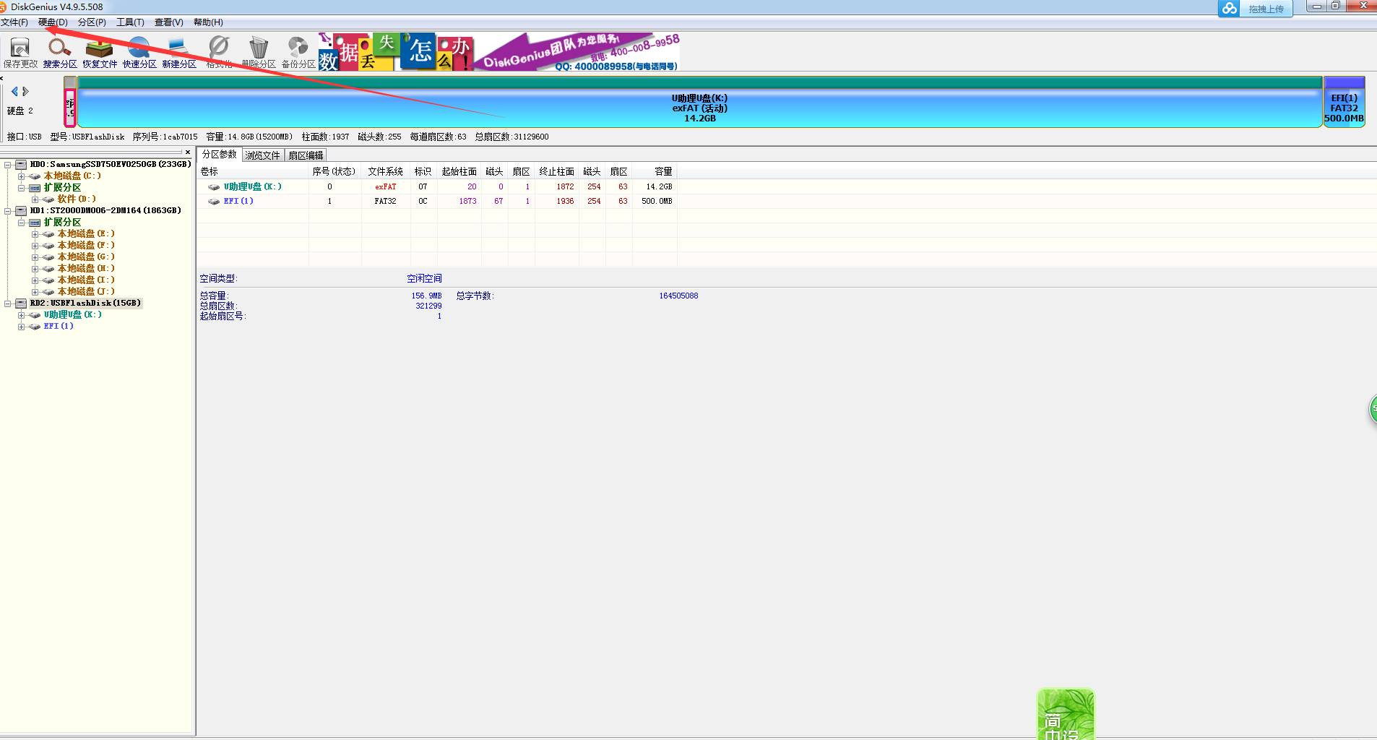This screenshot has height=740, width=1377.
Task: Select 本地磁盘 (H:) in disk tree
Action: point(86,268)
